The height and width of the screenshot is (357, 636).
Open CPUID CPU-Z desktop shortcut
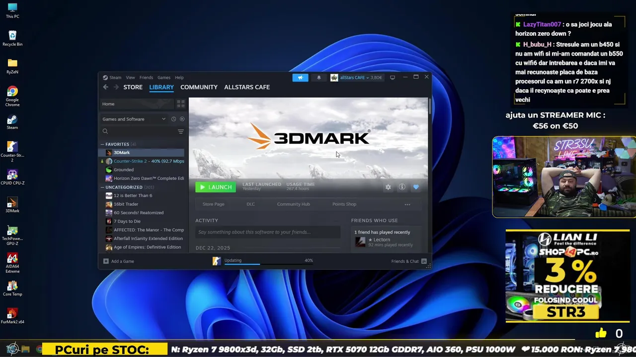point(12,178)
